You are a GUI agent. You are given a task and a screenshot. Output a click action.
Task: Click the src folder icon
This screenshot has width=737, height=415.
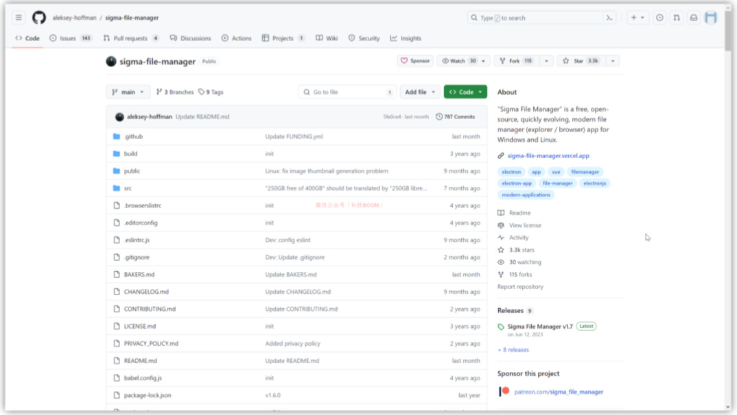[x=117, y=188]
